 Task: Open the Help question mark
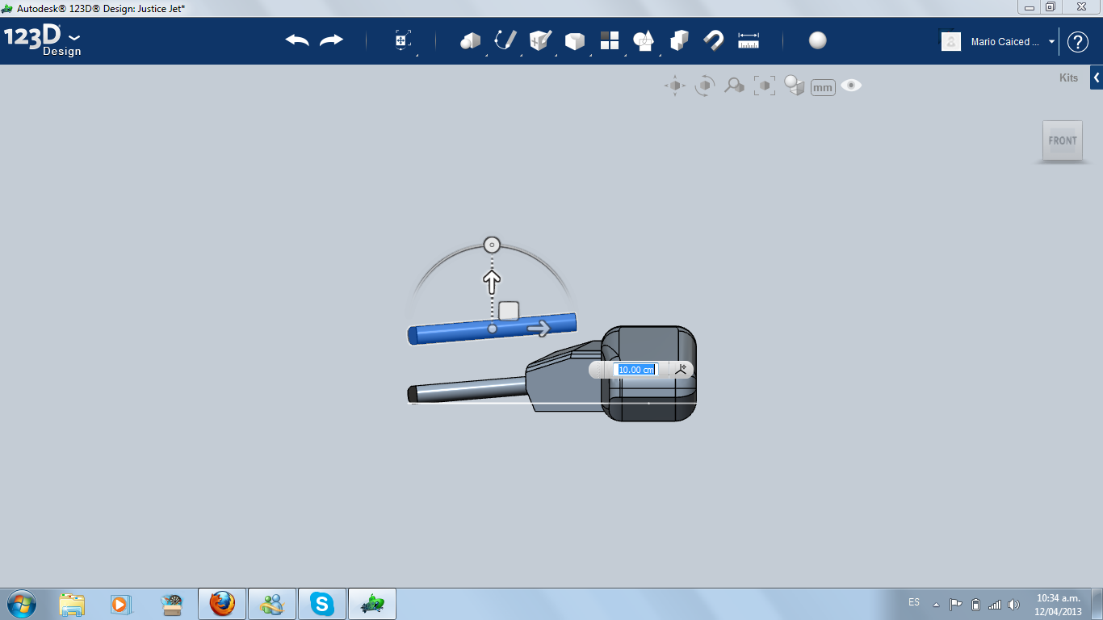(x=1078, y=42)
